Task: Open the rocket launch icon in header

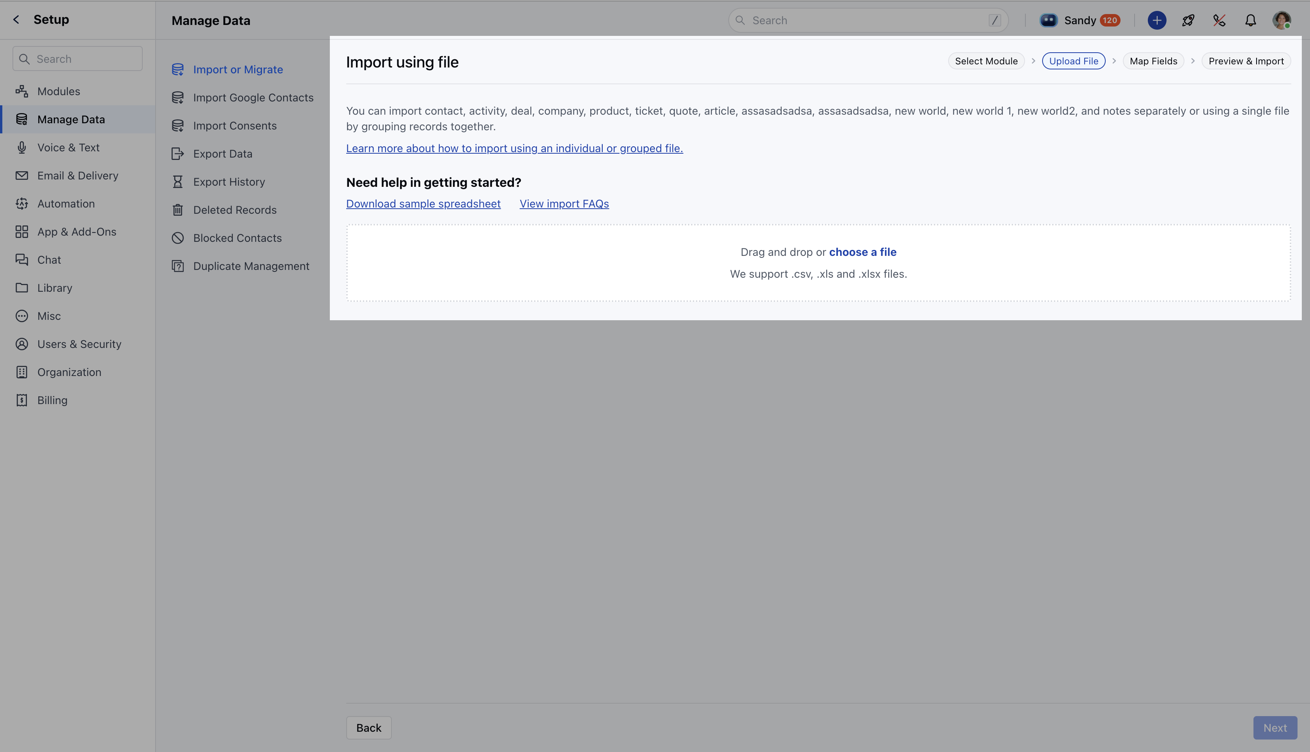Action: 1188,20
